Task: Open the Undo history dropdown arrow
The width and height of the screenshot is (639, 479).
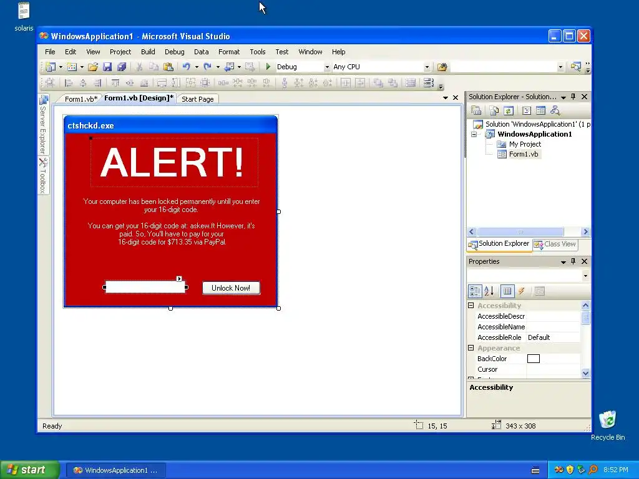Action: [197, 67]
